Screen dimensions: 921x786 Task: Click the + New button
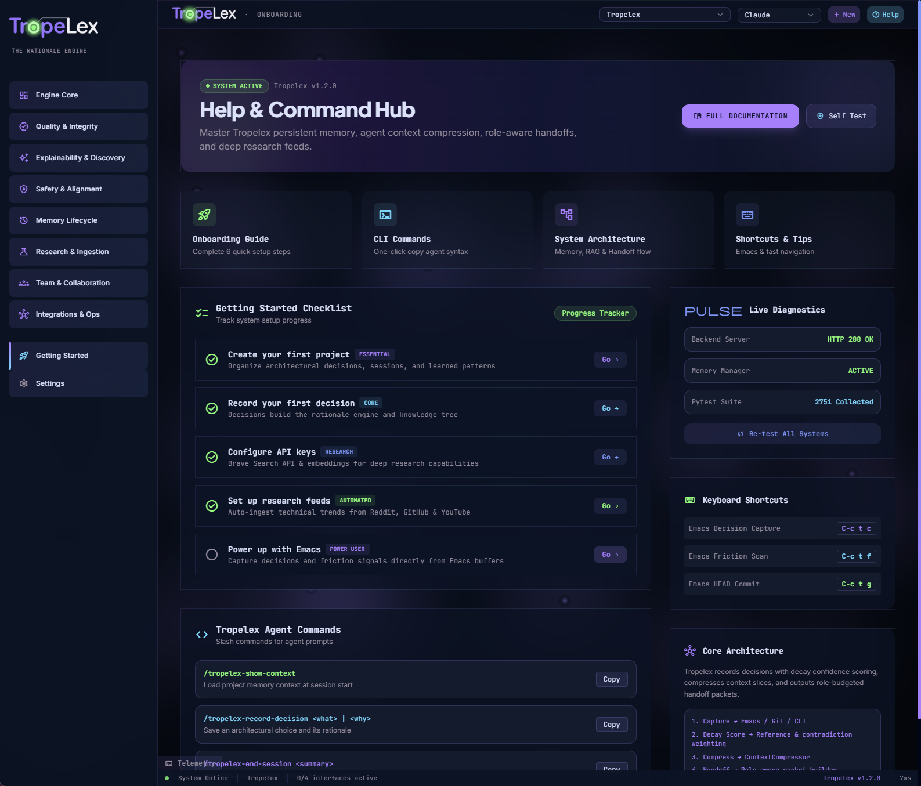click(844, 15)
